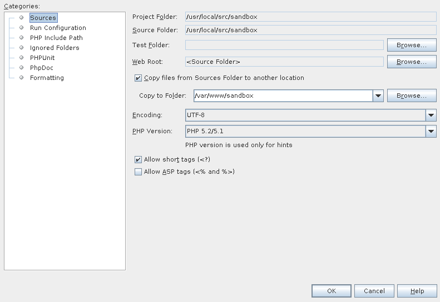The height and width of the screenshot is (302, 440).
Task: Select the PhpDoc category
Action: [42, 68]
